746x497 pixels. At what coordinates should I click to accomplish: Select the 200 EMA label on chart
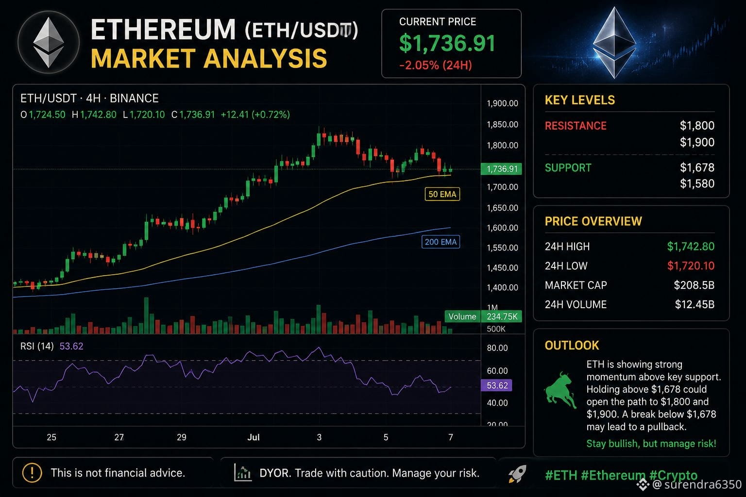(x=441, y=242)
